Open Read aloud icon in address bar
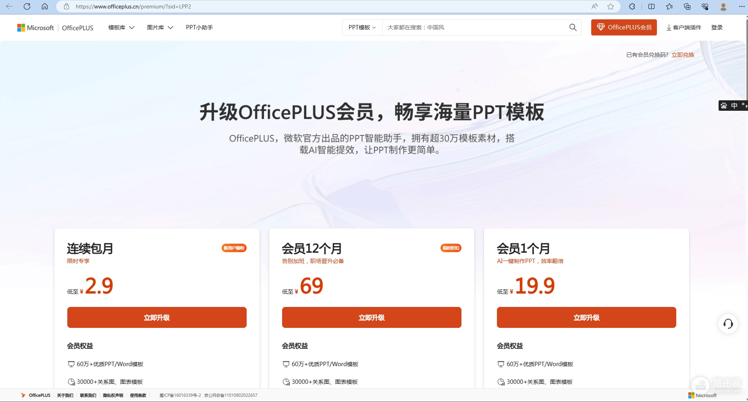748x402 pixels. [x=594, y=6]
